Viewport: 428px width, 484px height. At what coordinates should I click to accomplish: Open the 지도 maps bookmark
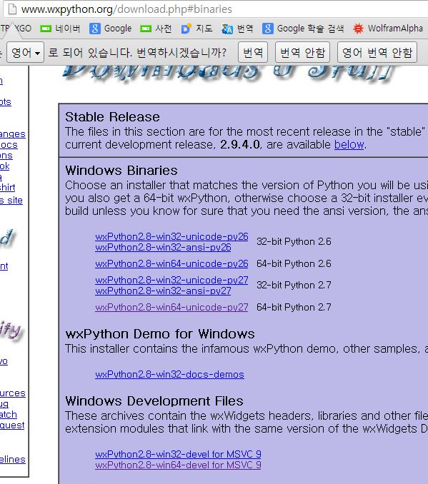[196, 29]
